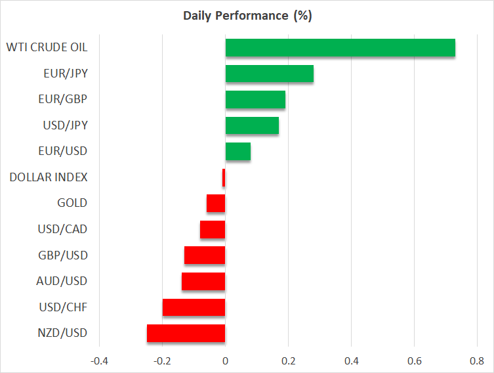This screenshot has width=494, height=373.
Task: Click the NZD/USD category label
Action: click(62, 333)
